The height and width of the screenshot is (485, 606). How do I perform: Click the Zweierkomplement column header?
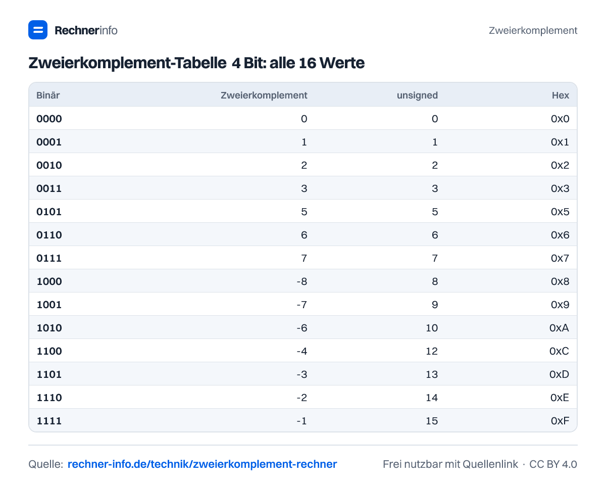[x=264, y=95]
